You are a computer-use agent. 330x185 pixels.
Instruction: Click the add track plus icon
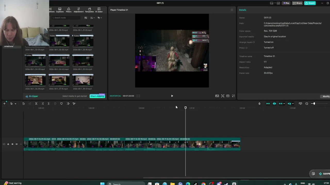[4, 104]
